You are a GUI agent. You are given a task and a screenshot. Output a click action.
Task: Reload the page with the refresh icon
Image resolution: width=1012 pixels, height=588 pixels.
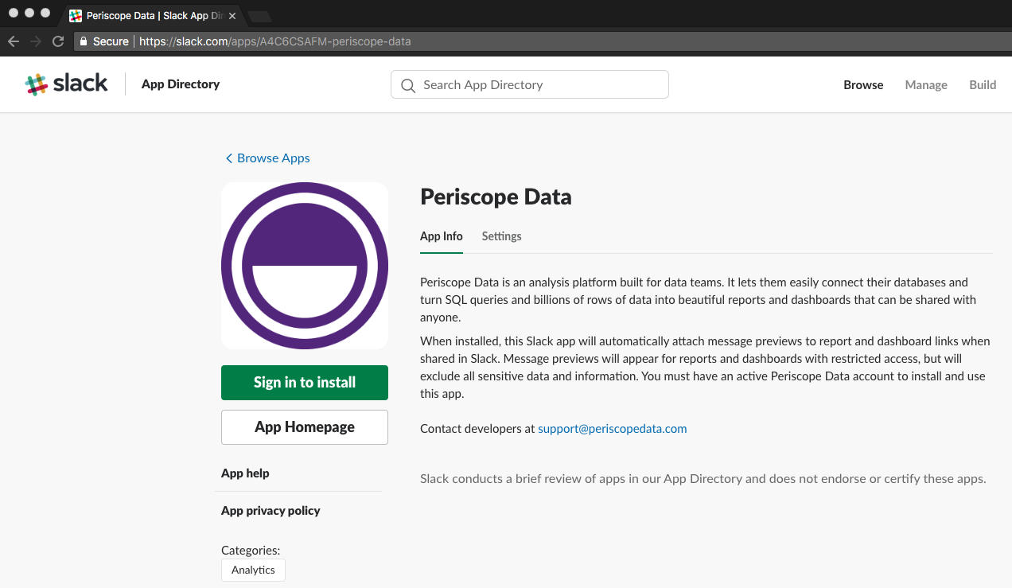57,41
